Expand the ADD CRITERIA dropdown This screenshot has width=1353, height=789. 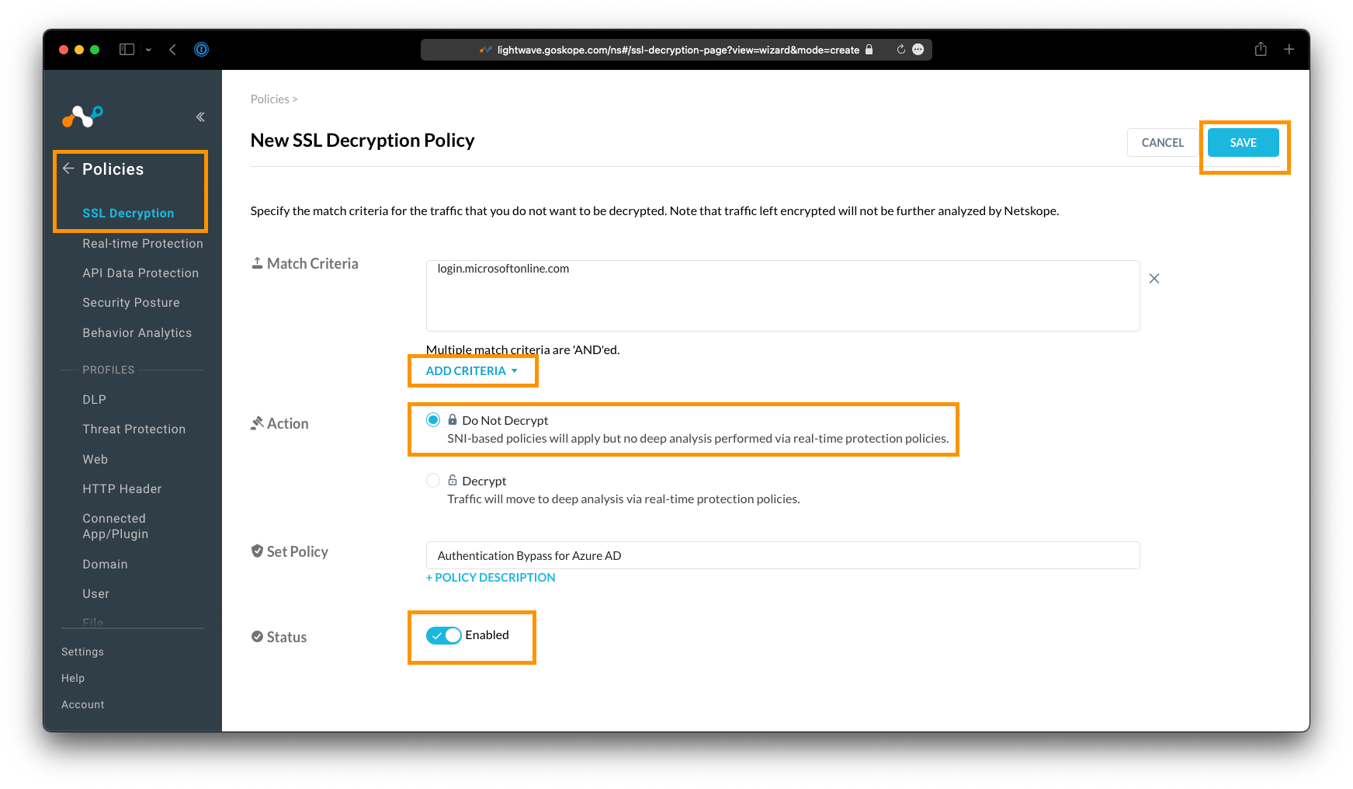(472, 371)
